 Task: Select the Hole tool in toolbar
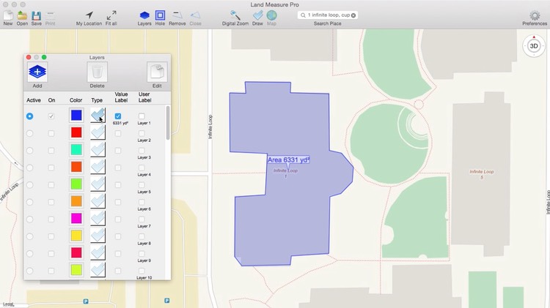click(160, 15)
